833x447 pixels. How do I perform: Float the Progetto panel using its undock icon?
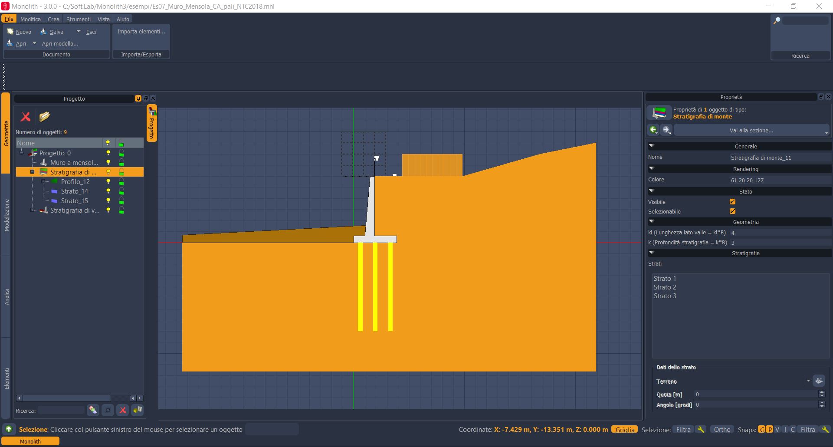146,99
